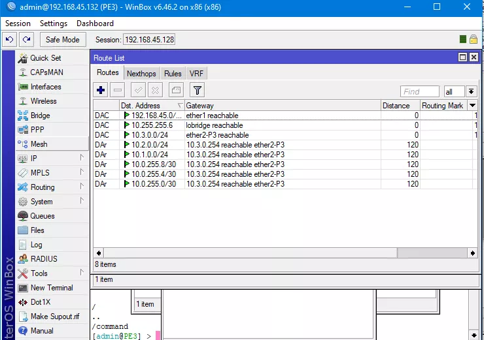
Task: Select route 10.0.255.8/30 row
Action: [286, 164]
